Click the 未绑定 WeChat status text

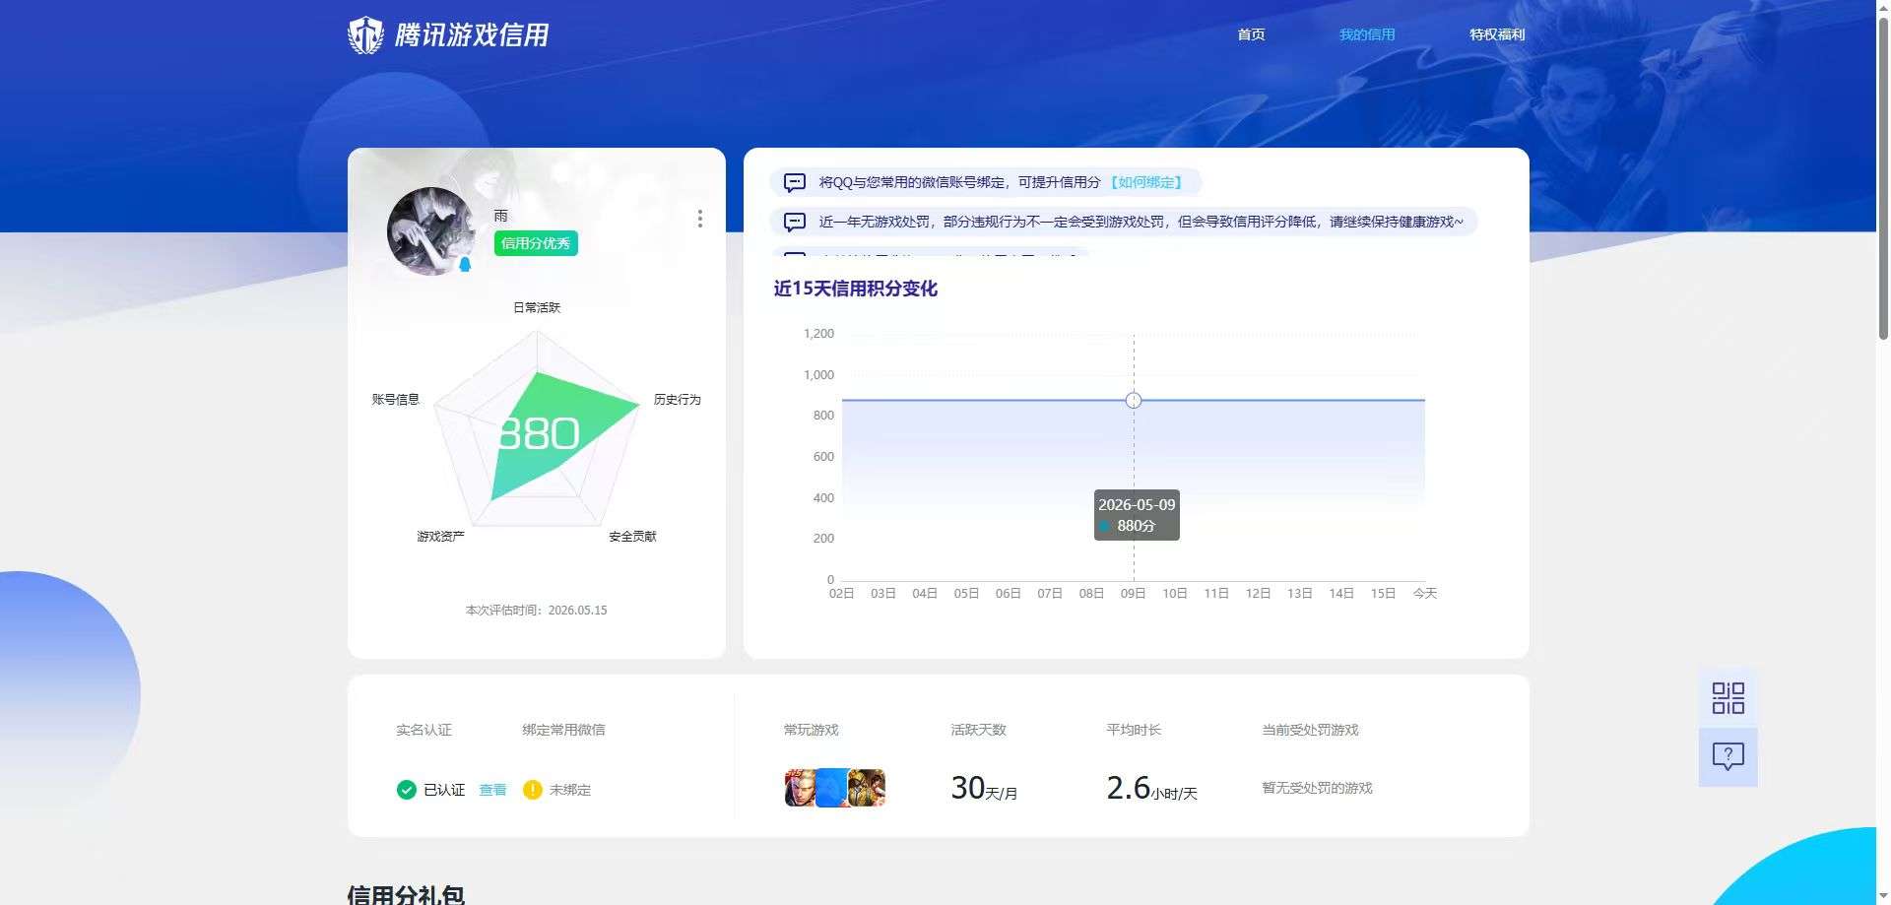coord(570,790)
